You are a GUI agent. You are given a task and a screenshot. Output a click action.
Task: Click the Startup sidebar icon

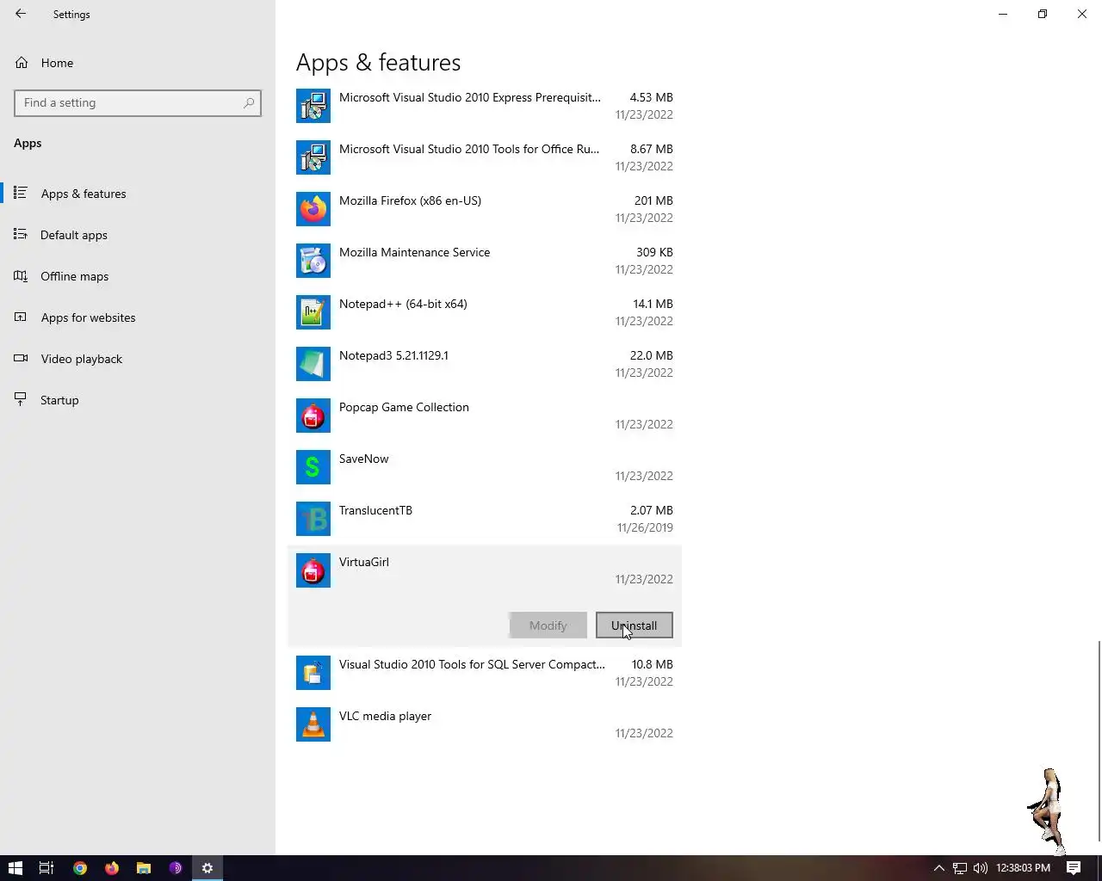click(x=21, y=400)
